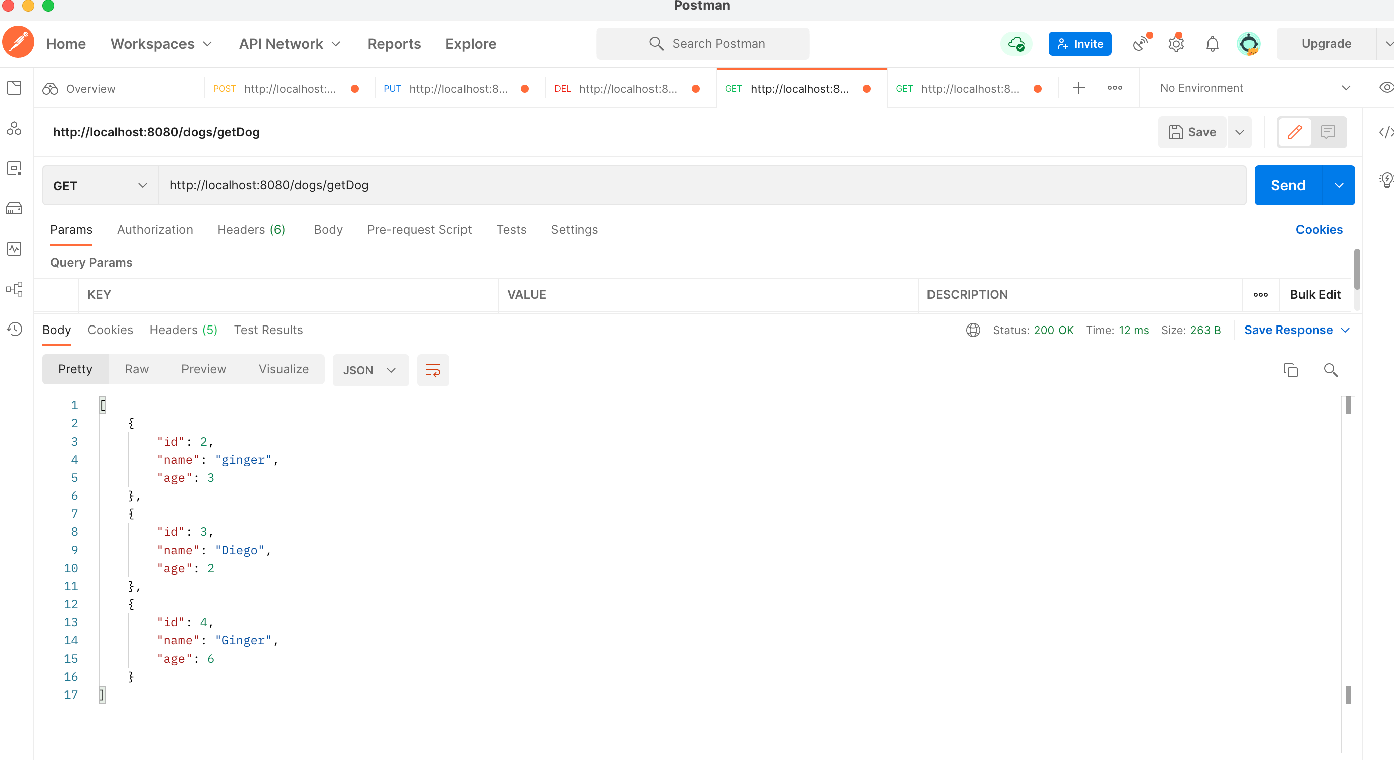Copy the response body with copy icon
The width and height of the screenshot is (1394, 760).
click(x=1290, y=370)
